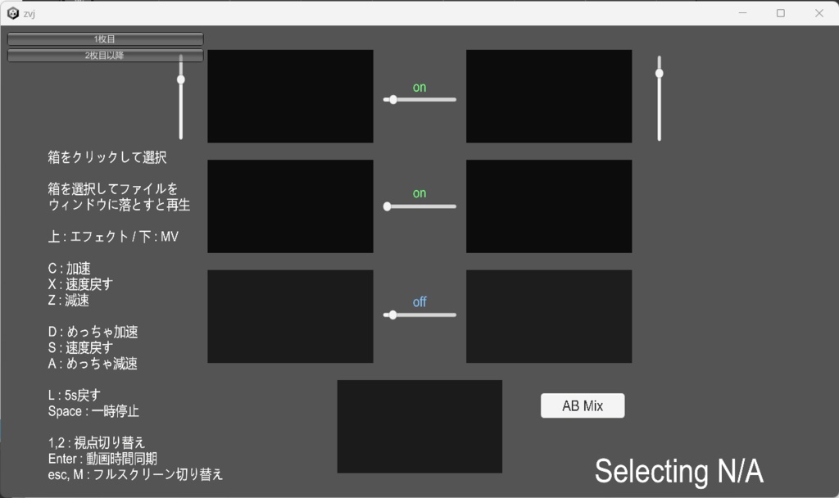
Task: Click the left vertical slider handle
Action: pyautogui.click(x=181, y=78)
